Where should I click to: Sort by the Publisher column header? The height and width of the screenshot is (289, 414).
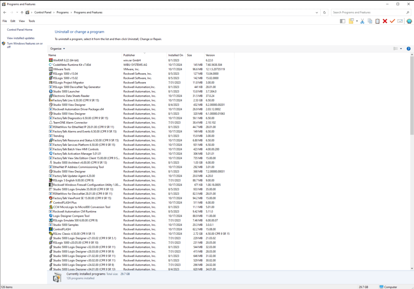144,55
